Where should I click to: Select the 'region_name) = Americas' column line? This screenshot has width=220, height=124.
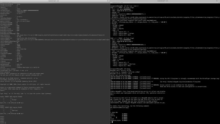(x=124, y=64)
